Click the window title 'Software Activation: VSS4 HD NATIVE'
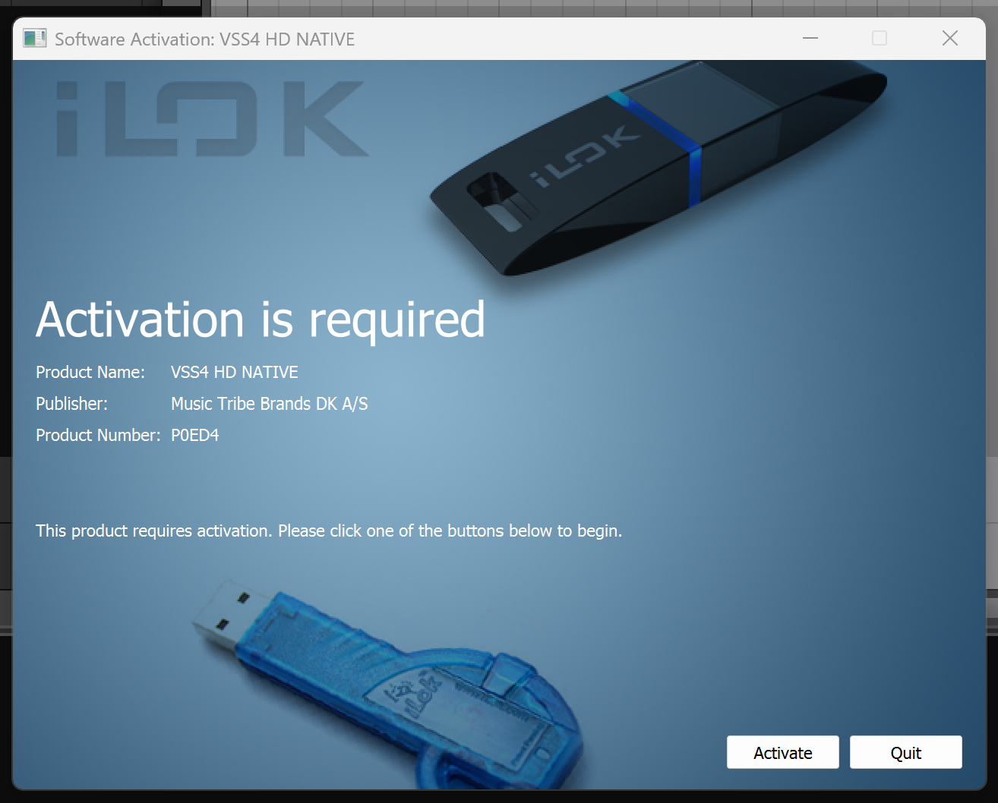 pyautogui.click(x=205, y=39)
